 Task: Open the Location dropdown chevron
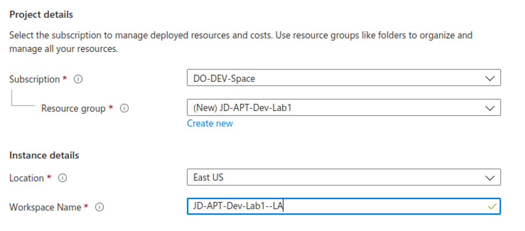(489, 178)
